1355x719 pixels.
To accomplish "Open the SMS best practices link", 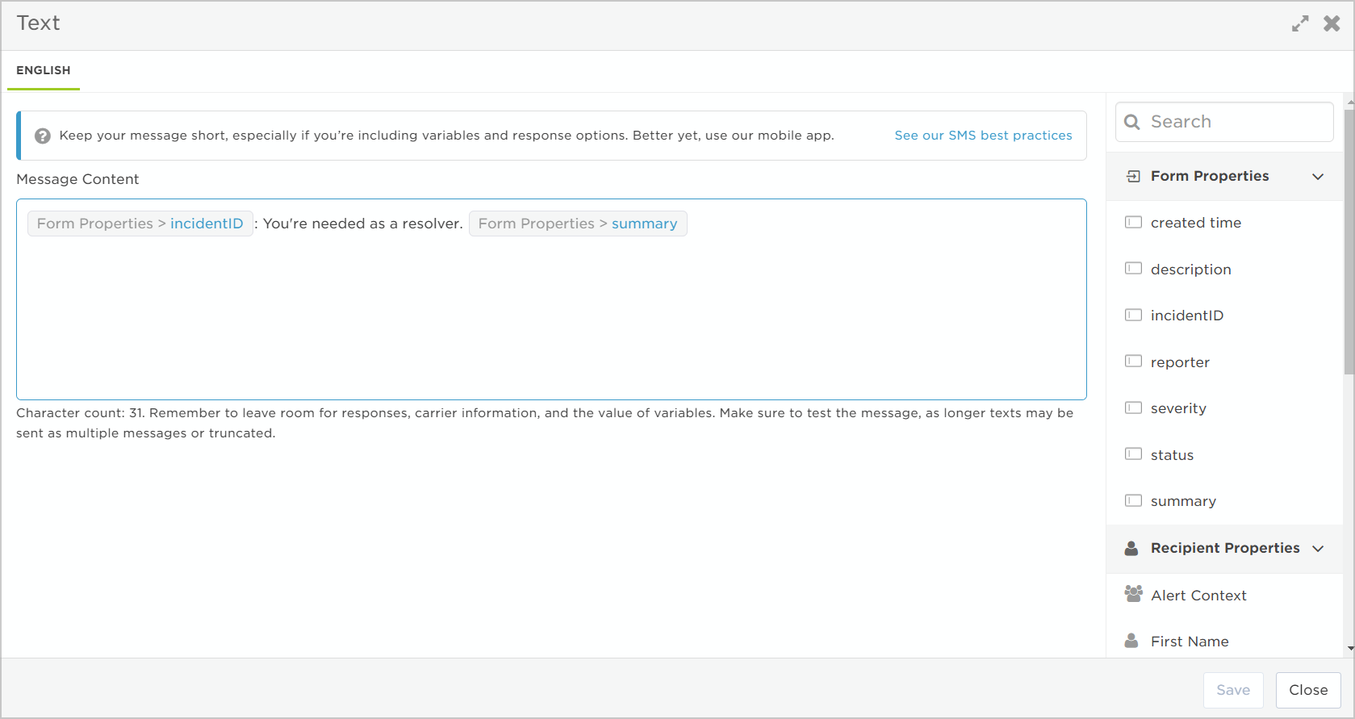I will tap(983, 136).
